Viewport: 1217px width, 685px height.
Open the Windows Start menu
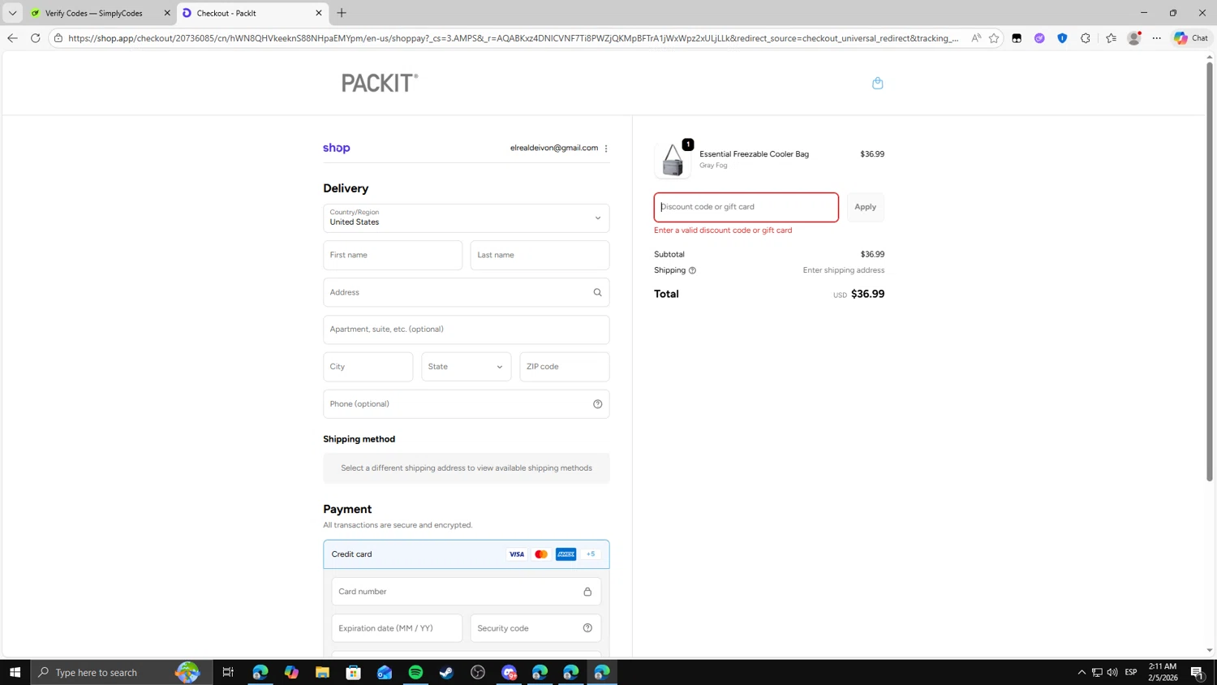coord(15,672)
